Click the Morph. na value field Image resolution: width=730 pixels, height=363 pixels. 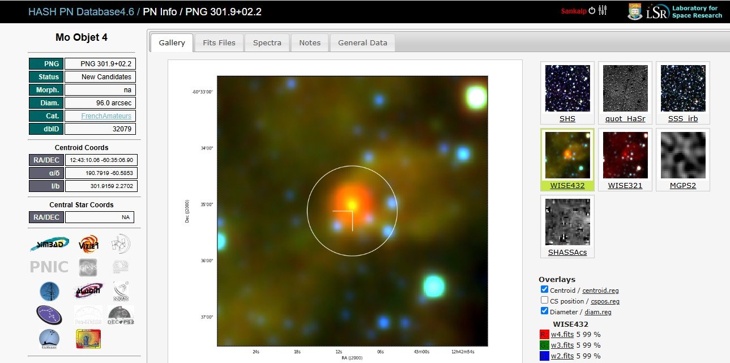point(100,89)
